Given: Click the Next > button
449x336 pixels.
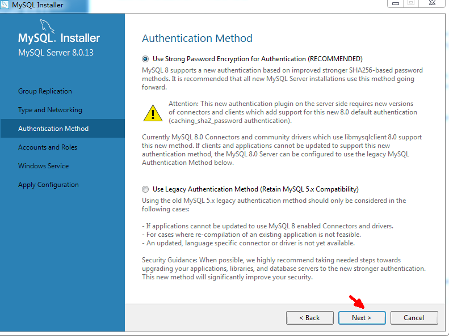Looking at the screenshot, I should [x=362, y=318].
